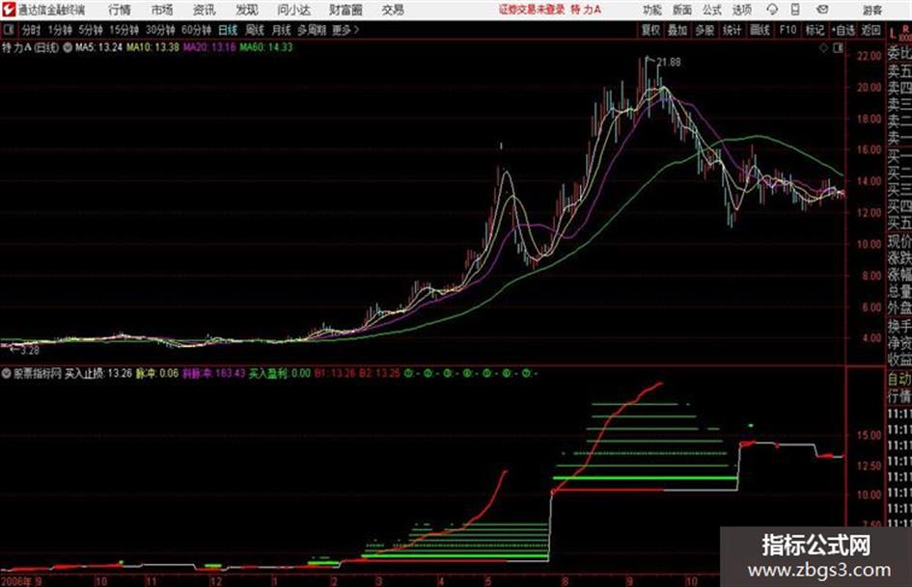Click the mobile phone icon
Screen dimensions: 912x587
pyautogui.click(x=795, y=10)
